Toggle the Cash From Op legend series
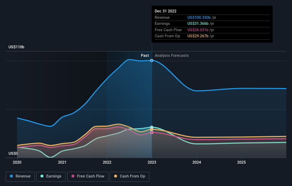 pyautogui.click(x=129, y=176)
